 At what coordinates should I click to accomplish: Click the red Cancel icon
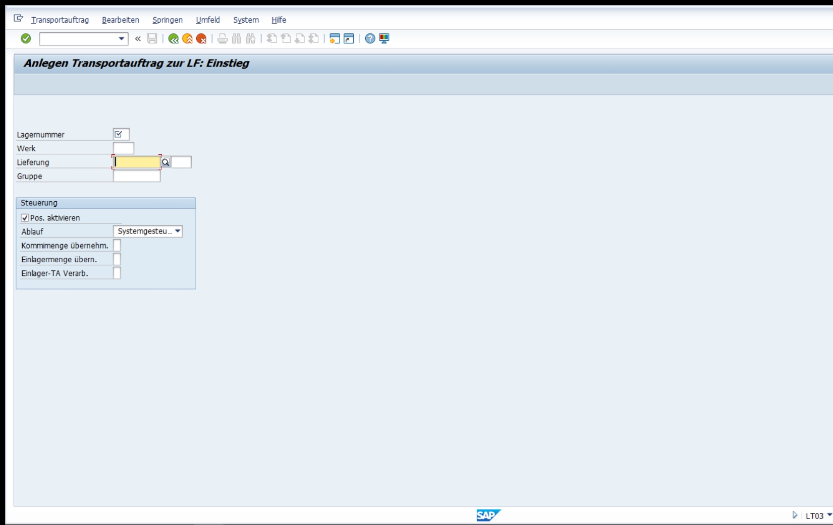coord(201,38)
